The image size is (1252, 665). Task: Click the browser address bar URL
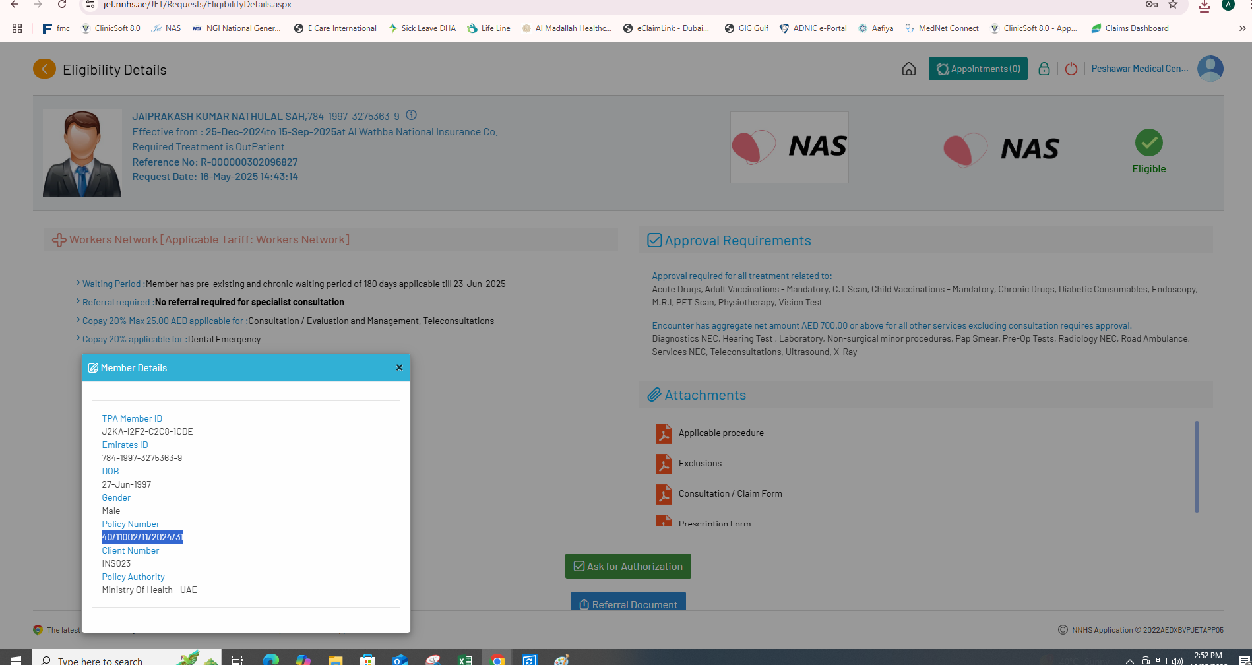coord(197,5)
